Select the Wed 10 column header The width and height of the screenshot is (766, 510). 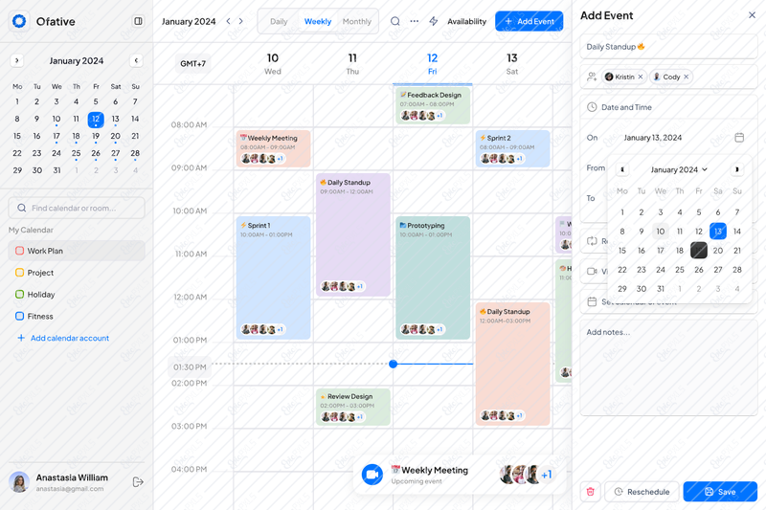point(273,64)
